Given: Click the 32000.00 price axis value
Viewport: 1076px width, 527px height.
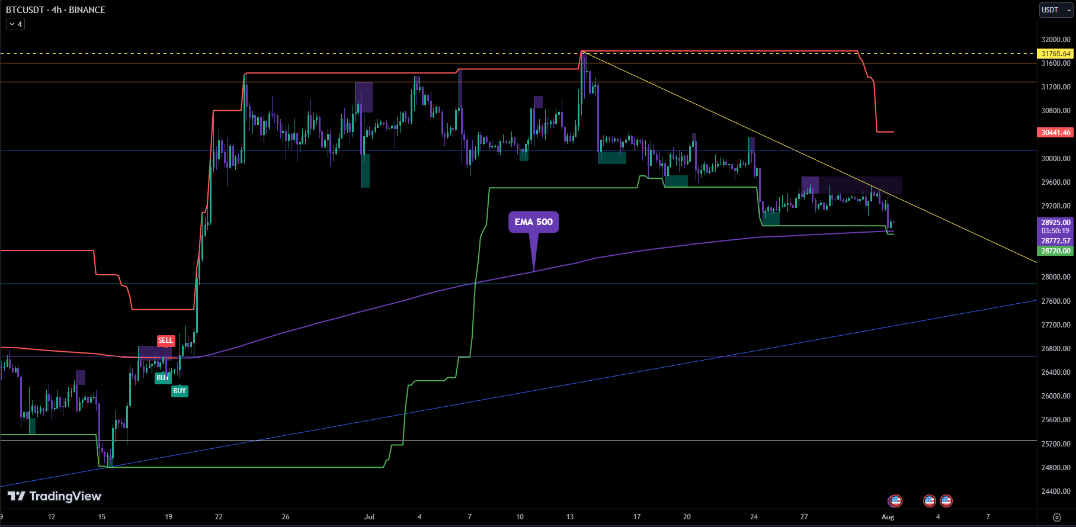Looking at the screenshot, I should click(1056, 40).
